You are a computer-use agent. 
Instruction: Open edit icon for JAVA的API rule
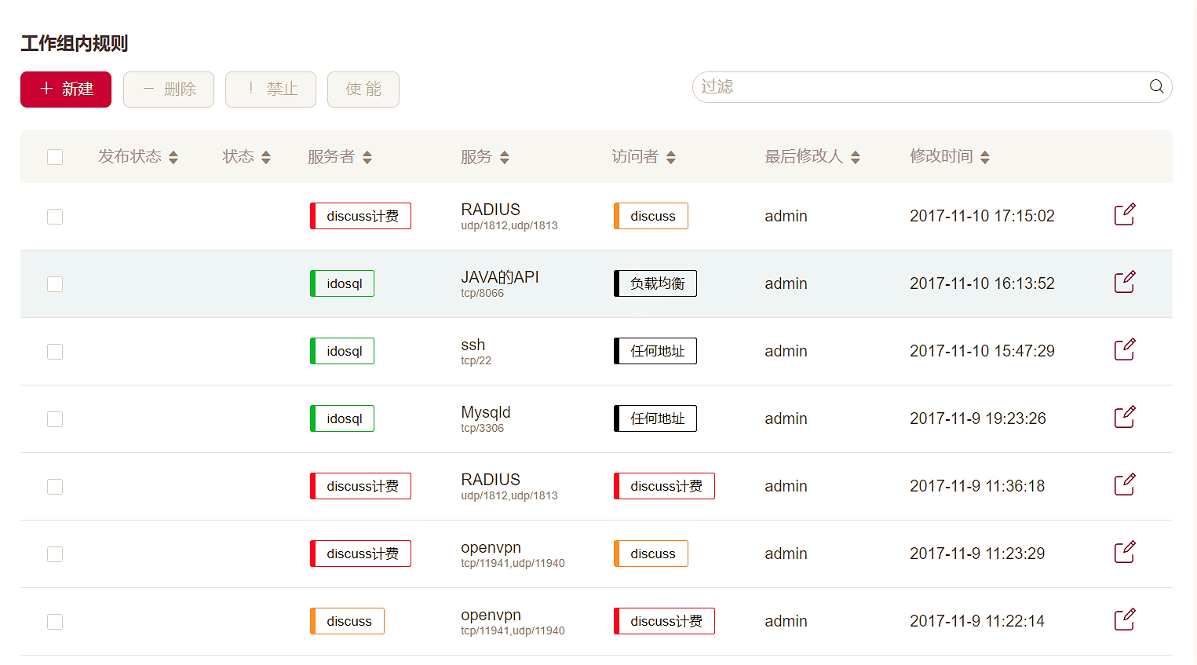click(x=1124, y=282)
